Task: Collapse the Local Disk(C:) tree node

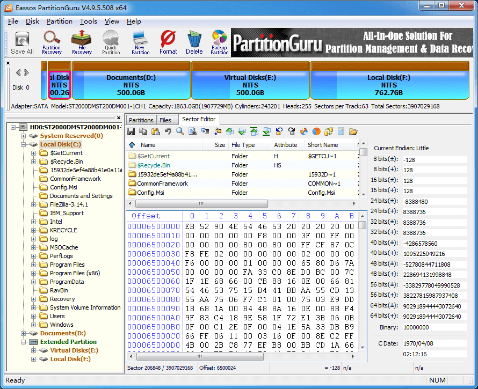Action: tap(23, 144)
